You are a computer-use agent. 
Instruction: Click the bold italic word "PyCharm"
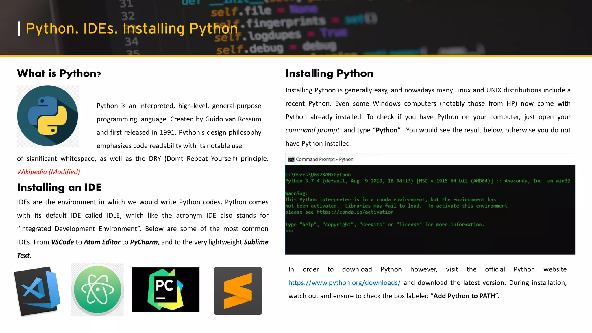144,242
